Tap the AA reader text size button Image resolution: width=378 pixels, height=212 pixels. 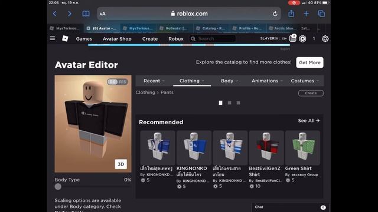[x=102, y=14]
